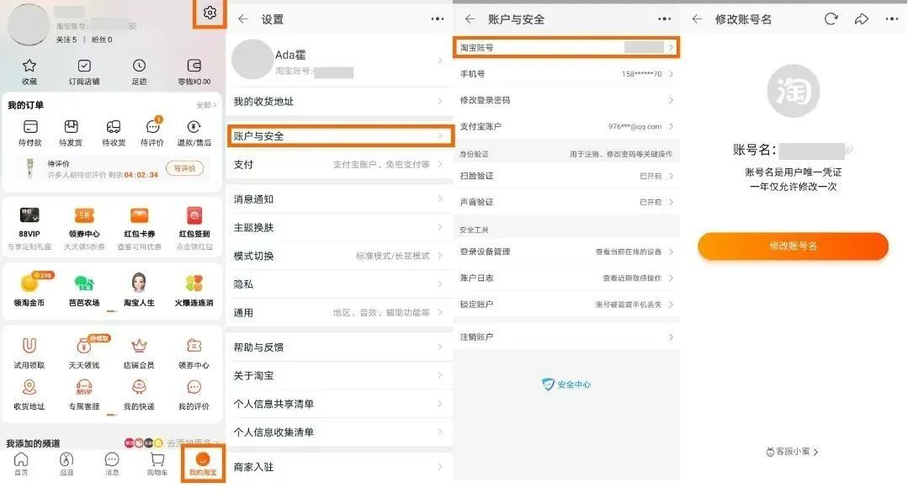View 待付款 pending payment orders
This screenshot has width=908, height=493.
[x=30, y=127]
